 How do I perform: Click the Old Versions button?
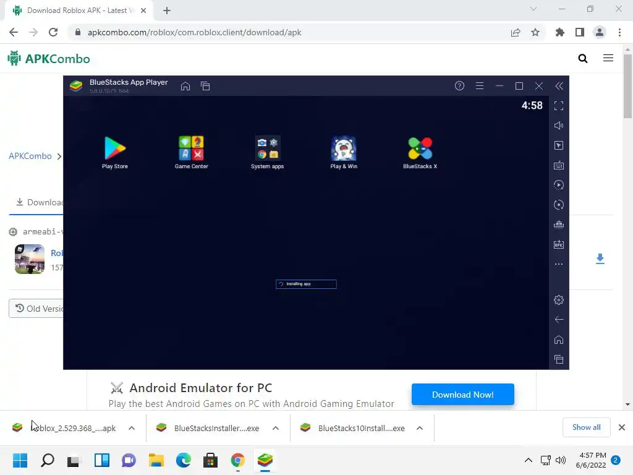[x=36, y=309]
